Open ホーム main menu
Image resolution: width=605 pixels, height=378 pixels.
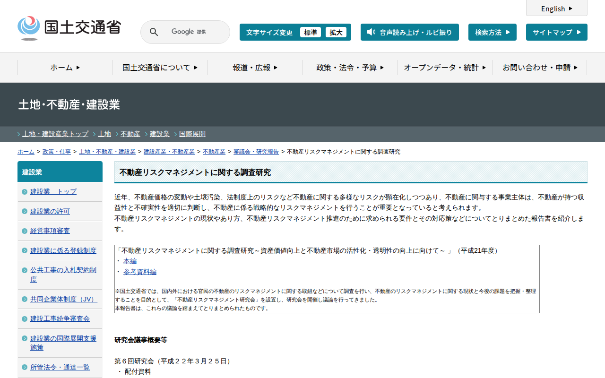[65, 68]
